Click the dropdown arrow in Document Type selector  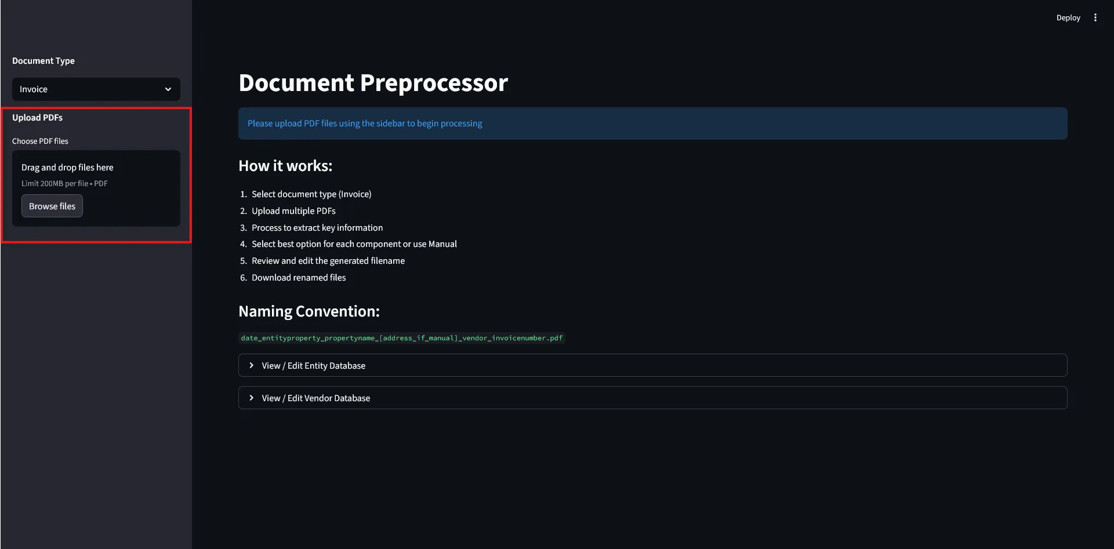[x=168, y=89]
